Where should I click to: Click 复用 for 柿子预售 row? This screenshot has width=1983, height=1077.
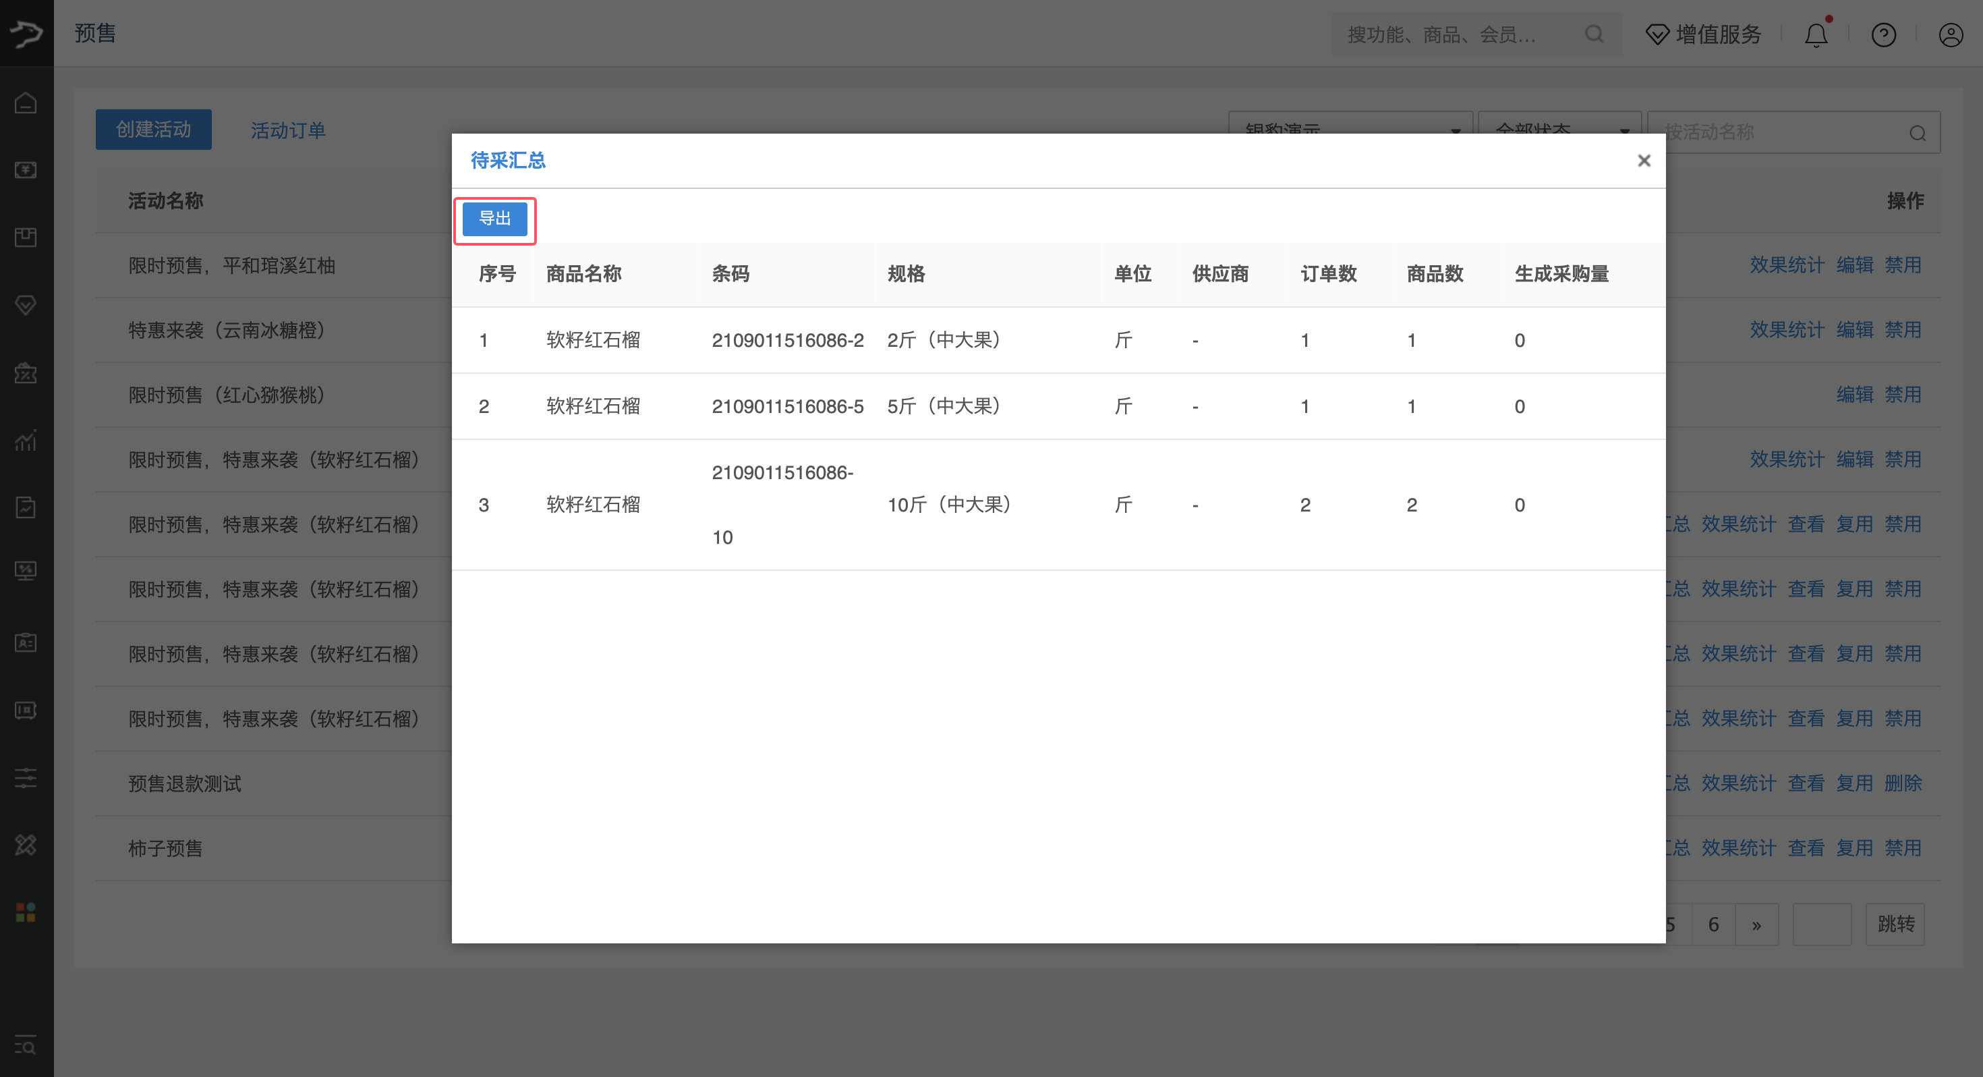[1854, 848]
